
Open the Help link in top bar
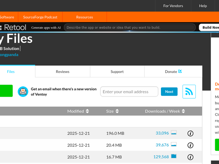click(203, 6)
